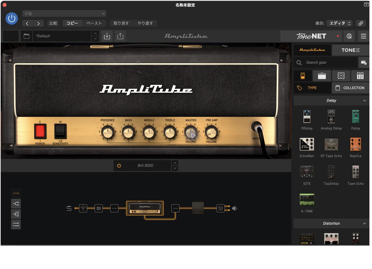This screenshot has width=372, height=269.
Task: Toggle the HI/LO SENSITIVITY switch
Action: point(60,131)
